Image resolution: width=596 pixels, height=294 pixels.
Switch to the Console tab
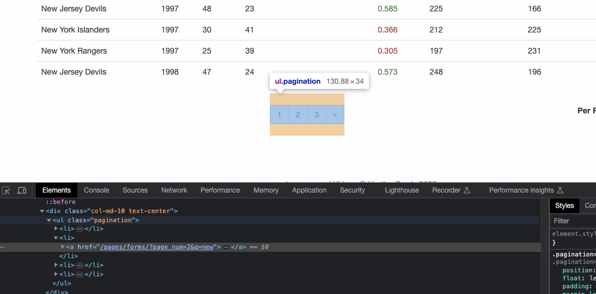tap(97, 190)
